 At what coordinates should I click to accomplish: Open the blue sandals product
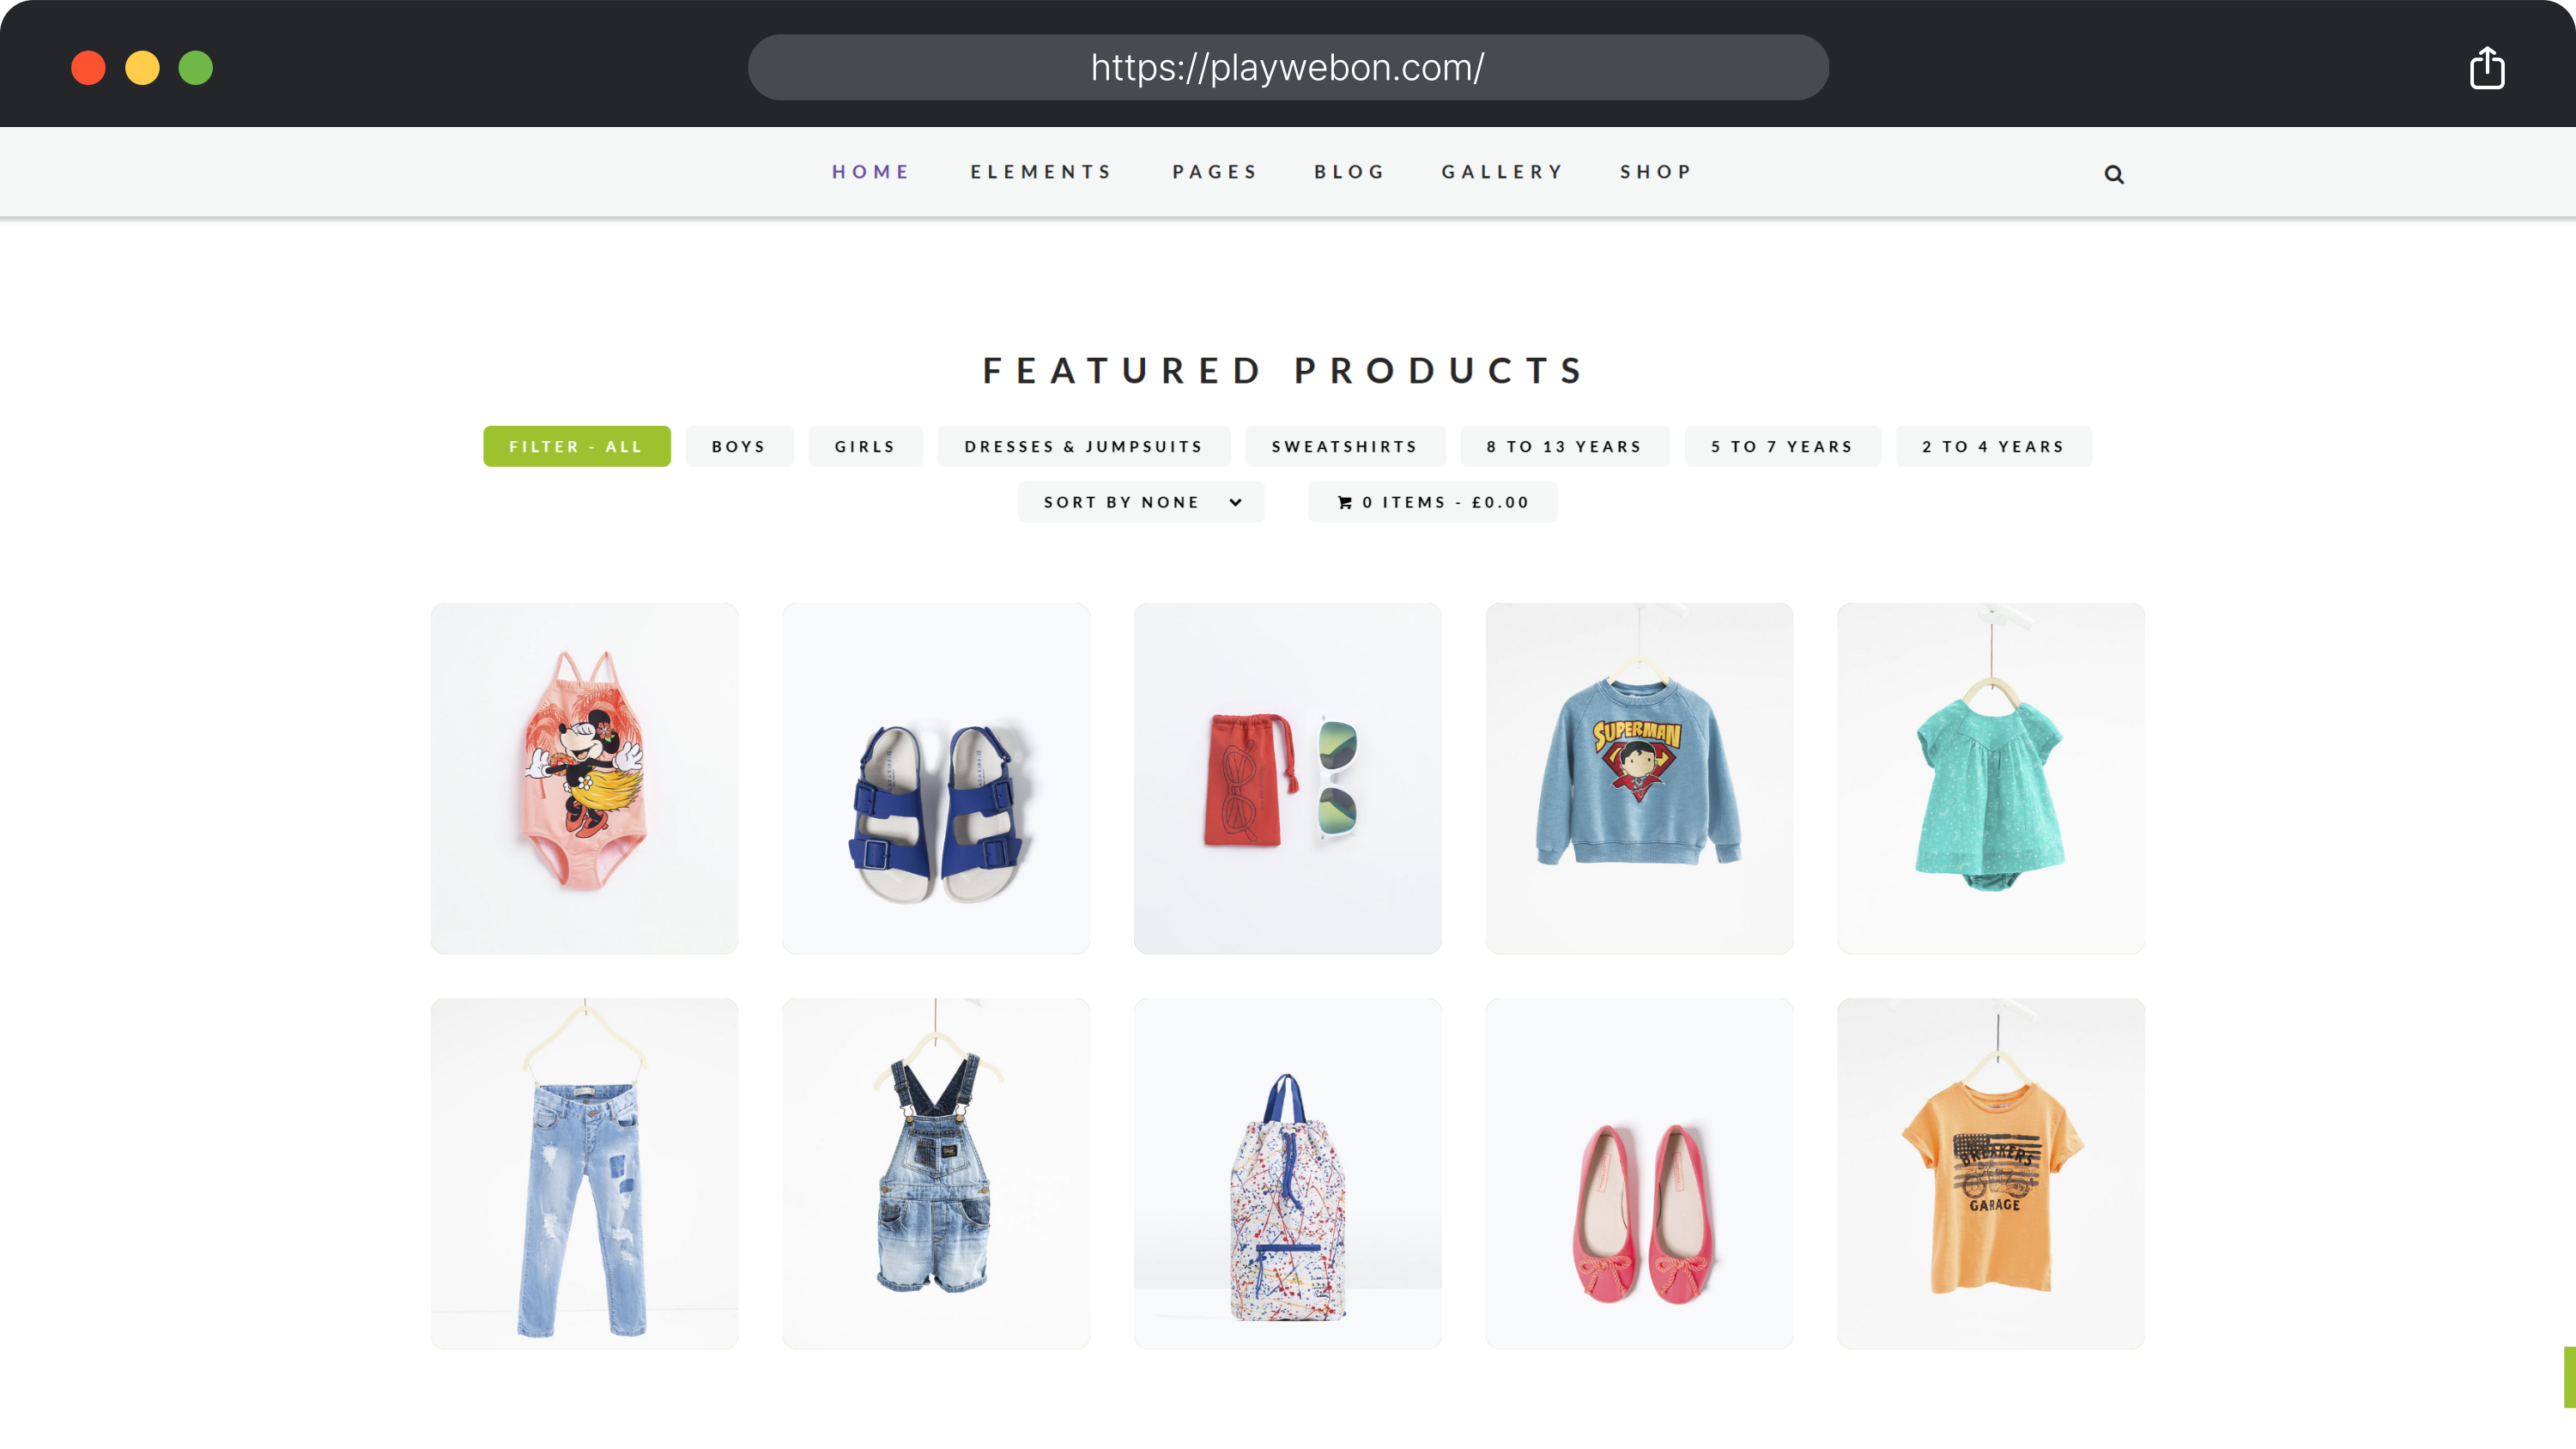935,778
